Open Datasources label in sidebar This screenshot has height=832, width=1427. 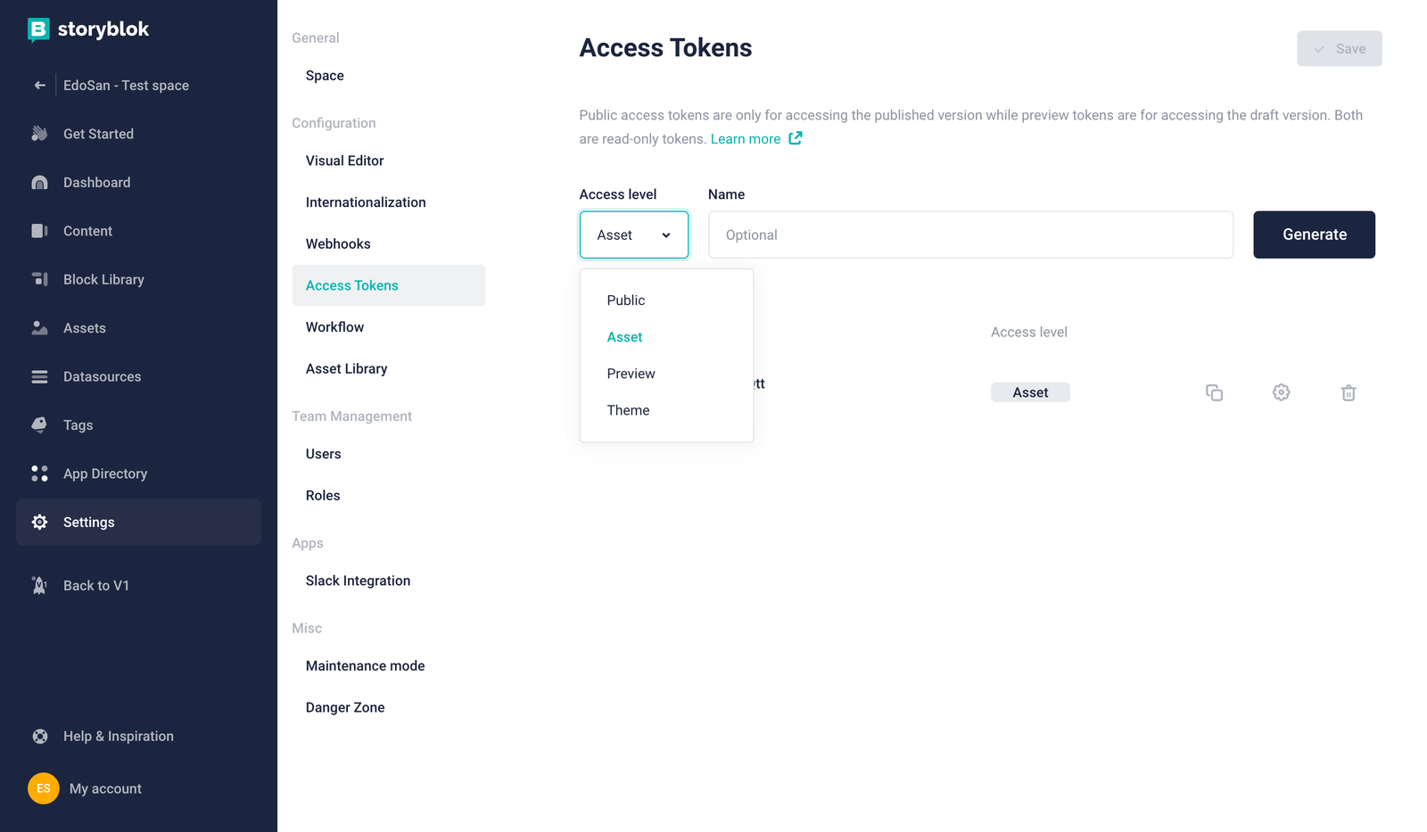[102, 376]
